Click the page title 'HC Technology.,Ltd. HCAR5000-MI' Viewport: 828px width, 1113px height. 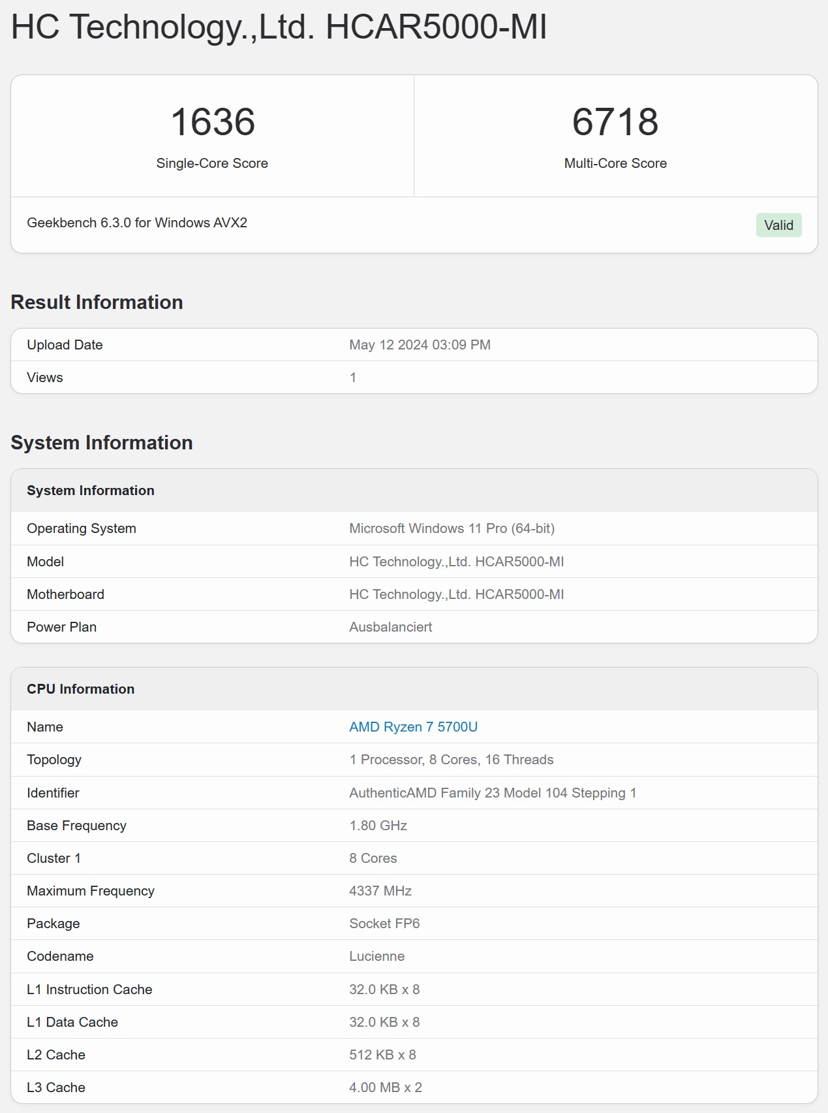[279, 27]
